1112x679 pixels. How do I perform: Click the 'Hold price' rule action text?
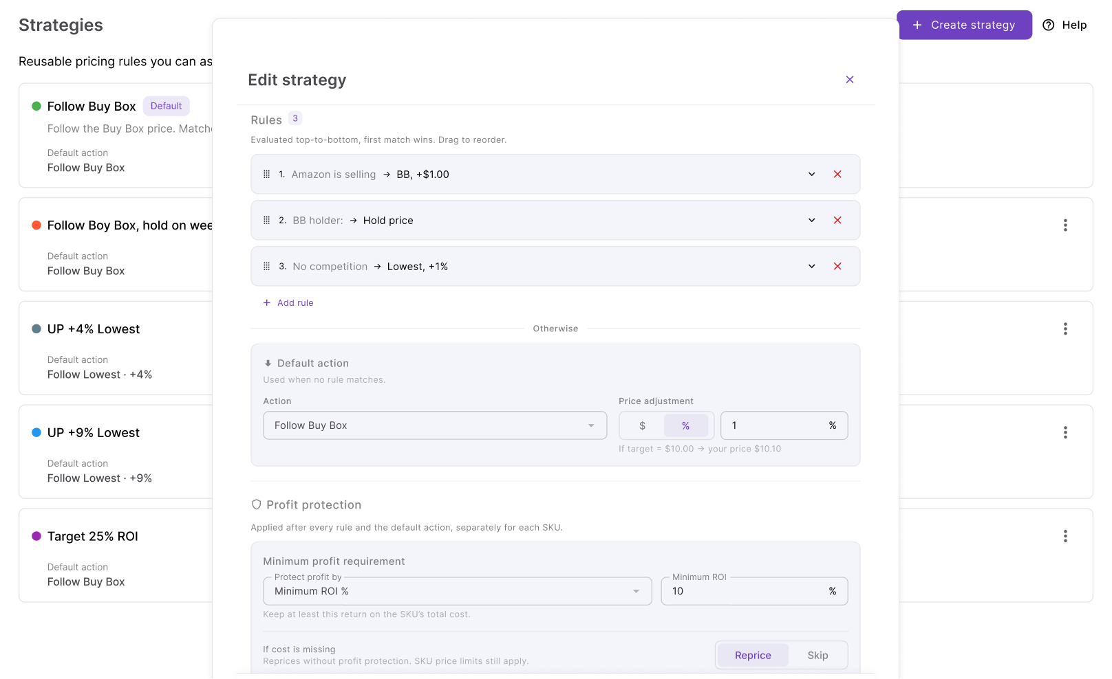tap(388, 221)
